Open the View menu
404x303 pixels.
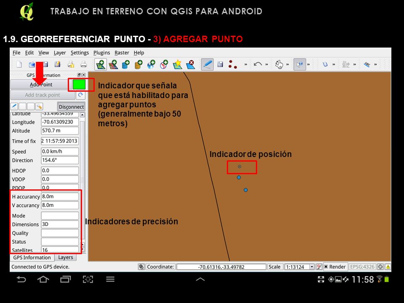[43, 53]
